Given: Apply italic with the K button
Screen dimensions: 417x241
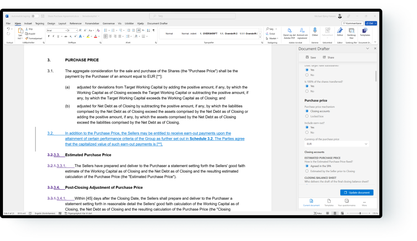Looking at the screenshot, I should (53, 36).
